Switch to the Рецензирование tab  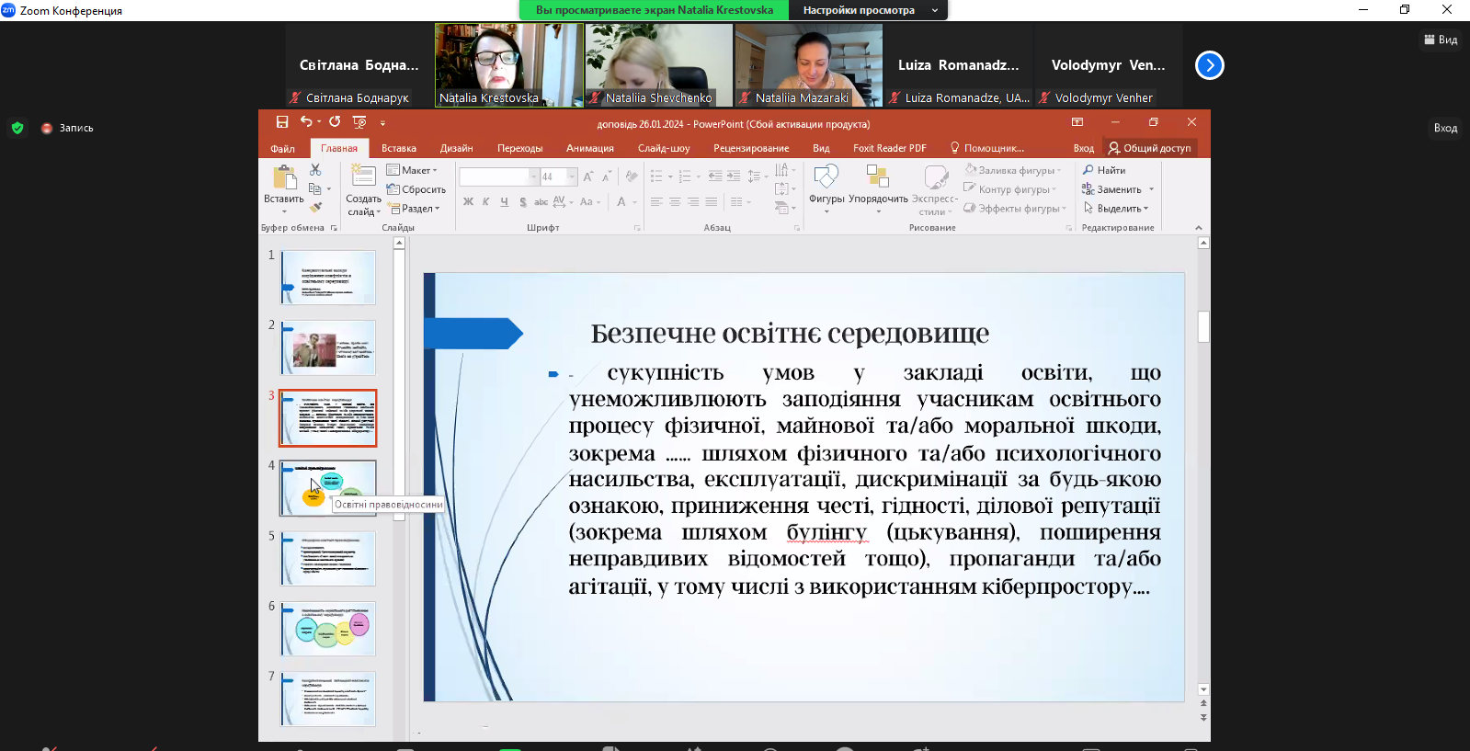(751, 148)
